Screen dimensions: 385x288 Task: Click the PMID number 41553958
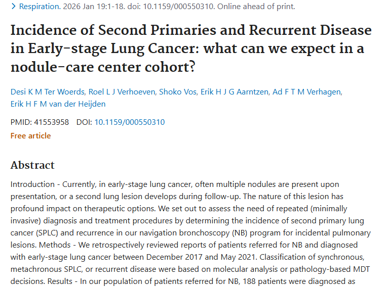pos(51,122)
